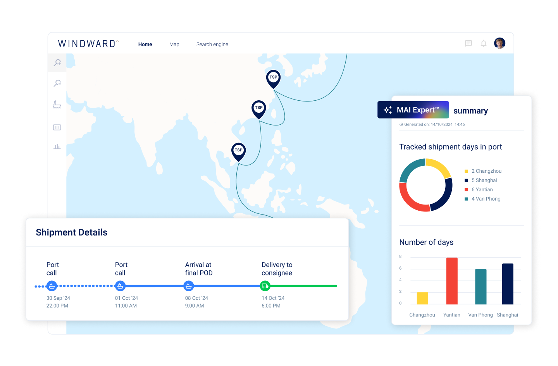The image size is (558, 366).
Task: Go to the Home tab
Action: pos(145,45)
